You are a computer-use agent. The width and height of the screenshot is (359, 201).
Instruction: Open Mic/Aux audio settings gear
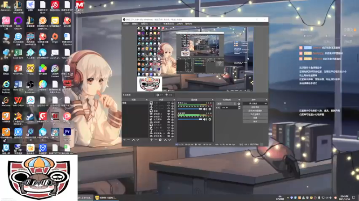(x=210, y=109)
